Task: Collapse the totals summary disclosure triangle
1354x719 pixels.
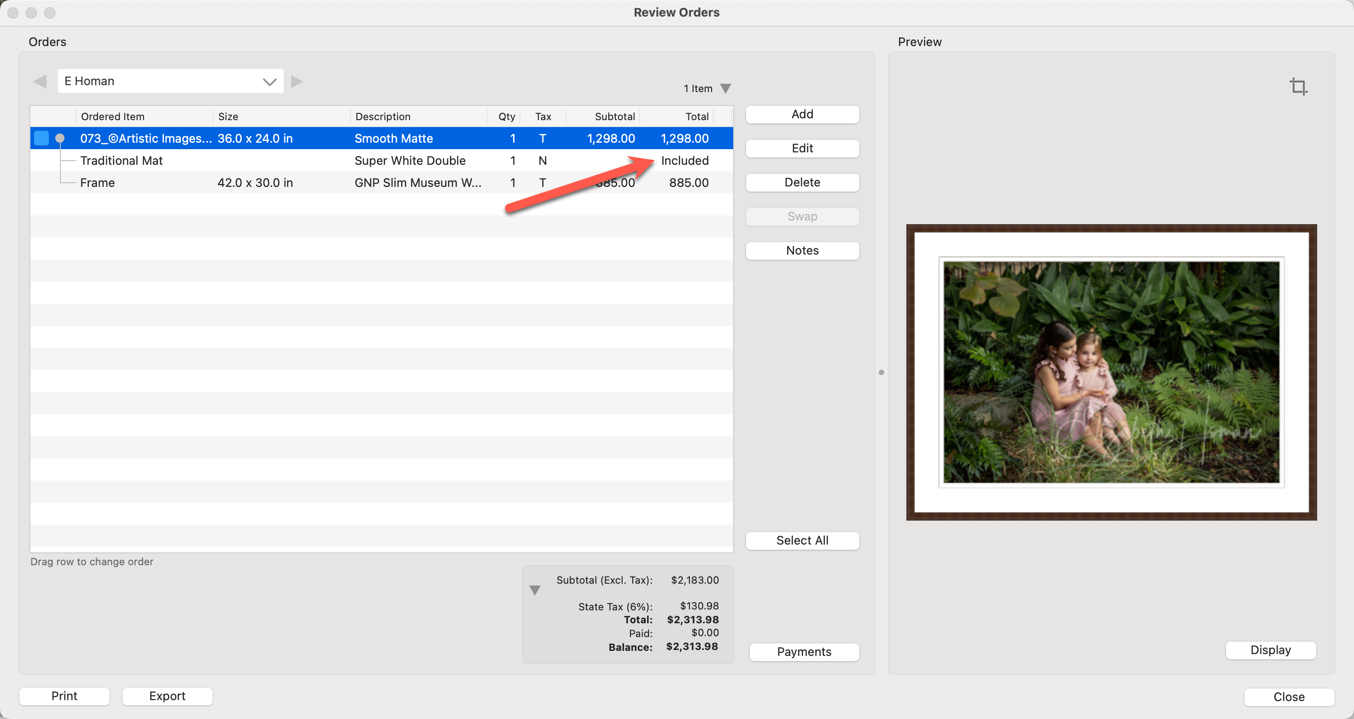Action: pyautogui.click(x=535, y=590)
